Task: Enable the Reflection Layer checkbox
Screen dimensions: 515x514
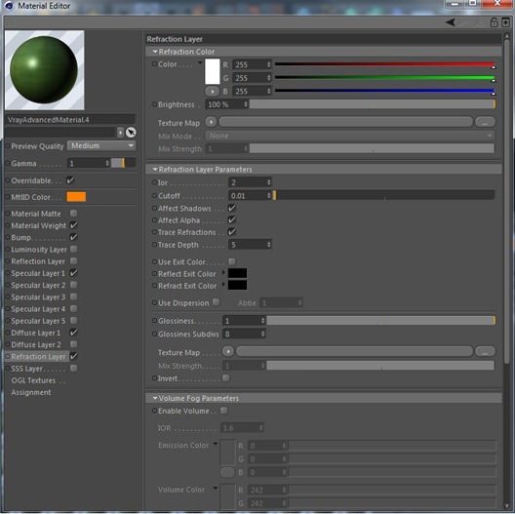Action: click(73, 261)
